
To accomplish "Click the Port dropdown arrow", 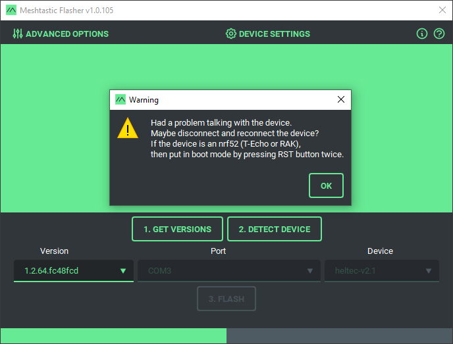I will [310, 271].
